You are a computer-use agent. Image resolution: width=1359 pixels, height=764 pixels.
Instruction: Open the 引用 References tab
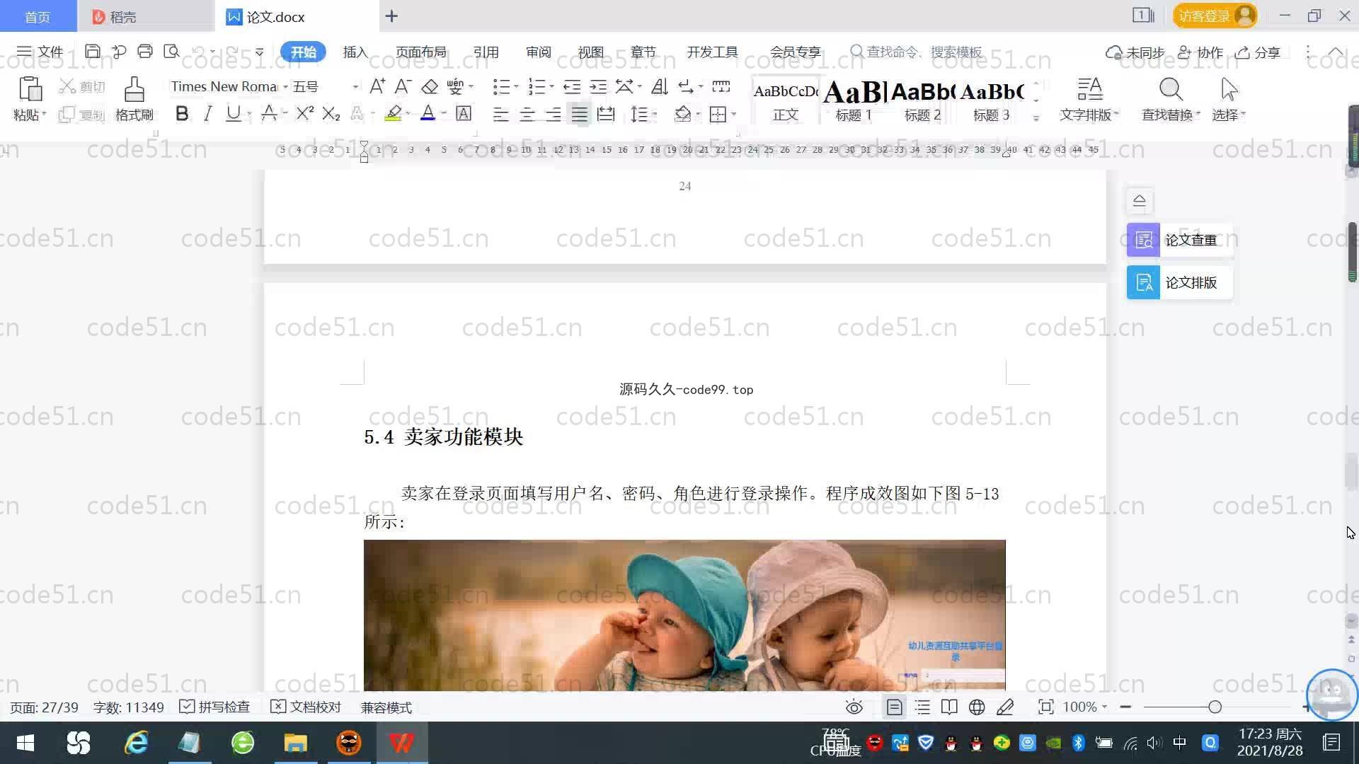click(x=486, y=52)
